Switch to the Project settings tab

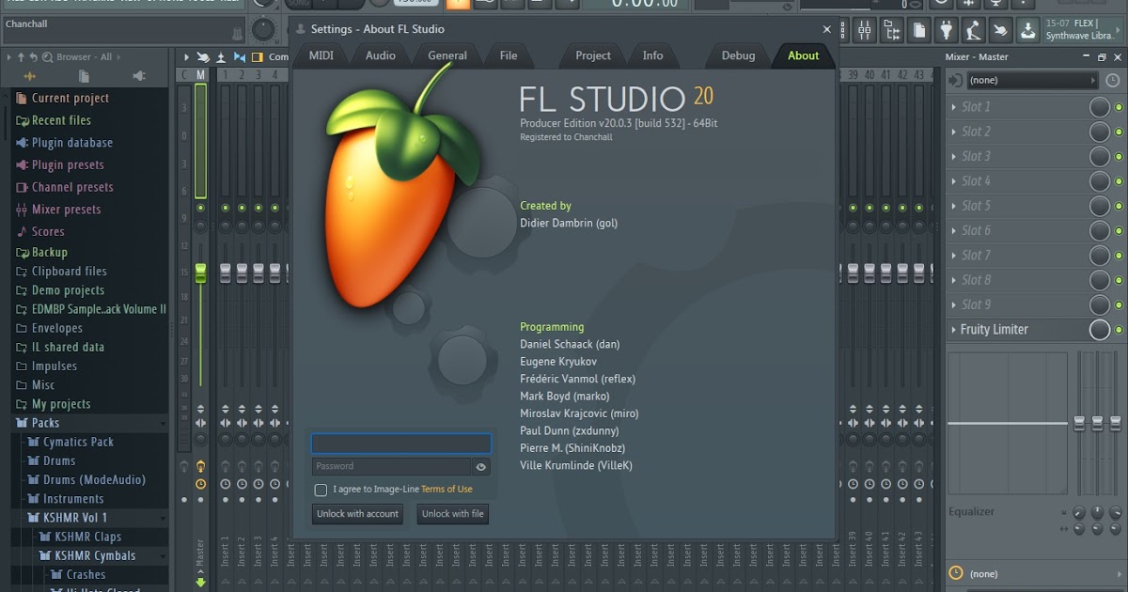pyautogui.click(x=593, y=55)
